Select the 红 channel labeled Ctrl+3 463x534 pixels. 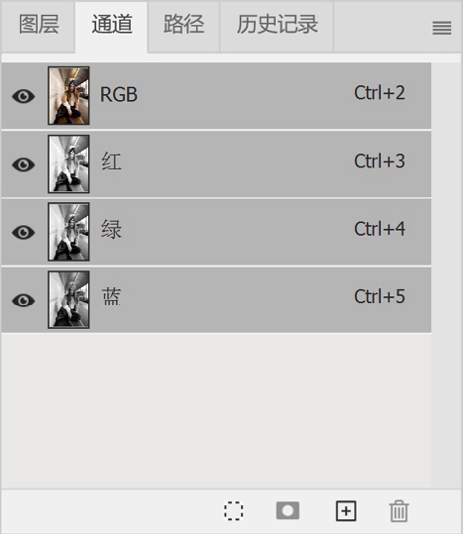216,164
